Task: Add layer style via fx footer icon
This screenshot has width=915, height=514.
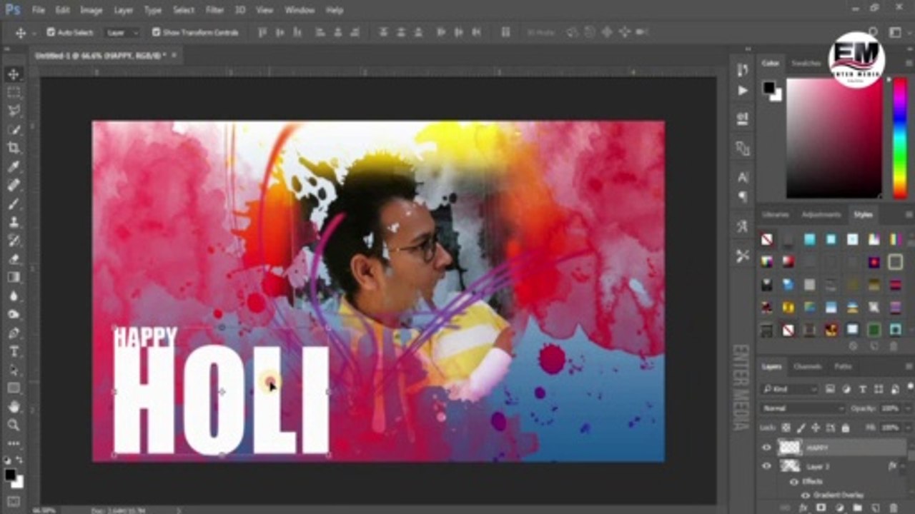Action: coord(802,508)
